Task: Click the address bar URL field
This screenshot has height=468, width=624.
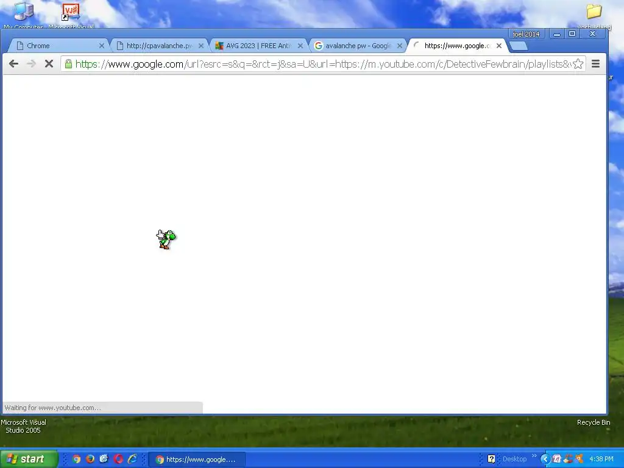Action: [323, 63]
